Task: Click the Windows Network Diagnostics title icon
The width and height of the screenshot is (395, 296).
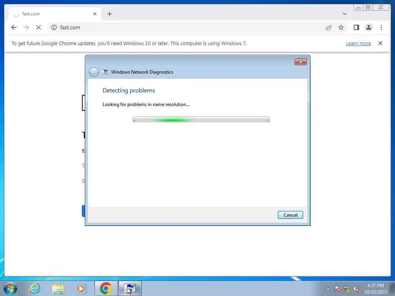Action: 105,72
